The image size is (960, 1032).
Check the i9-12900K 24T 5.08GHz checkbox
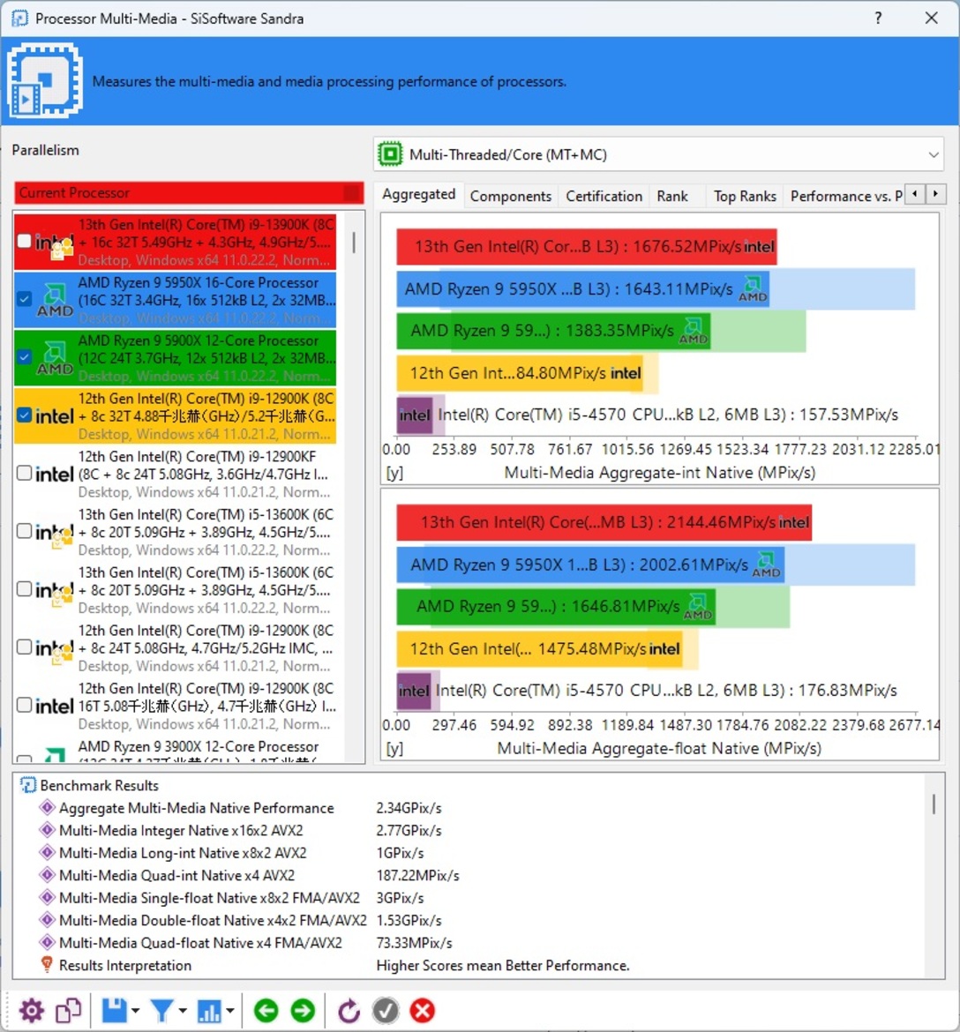point(25,647)
